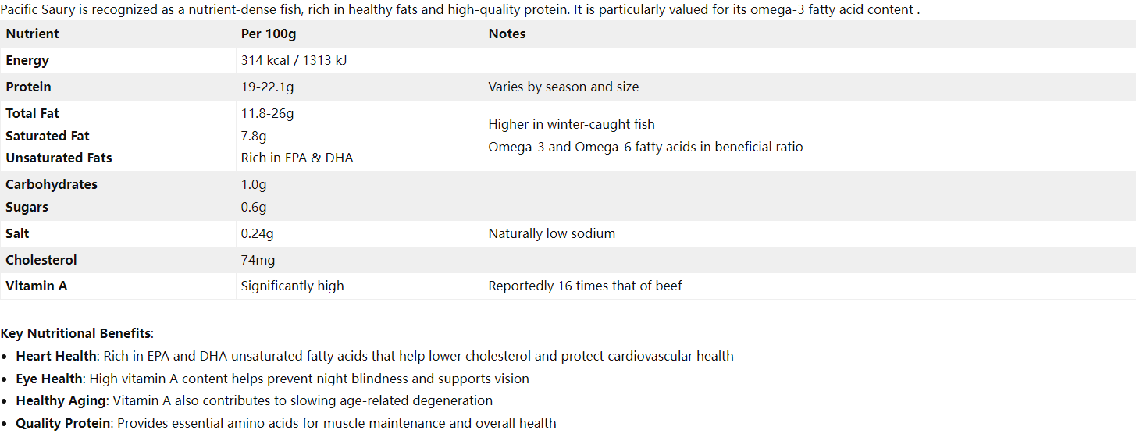Click the Nutrient column header
Screen dimensions: 1136x448
click(32, 34)
